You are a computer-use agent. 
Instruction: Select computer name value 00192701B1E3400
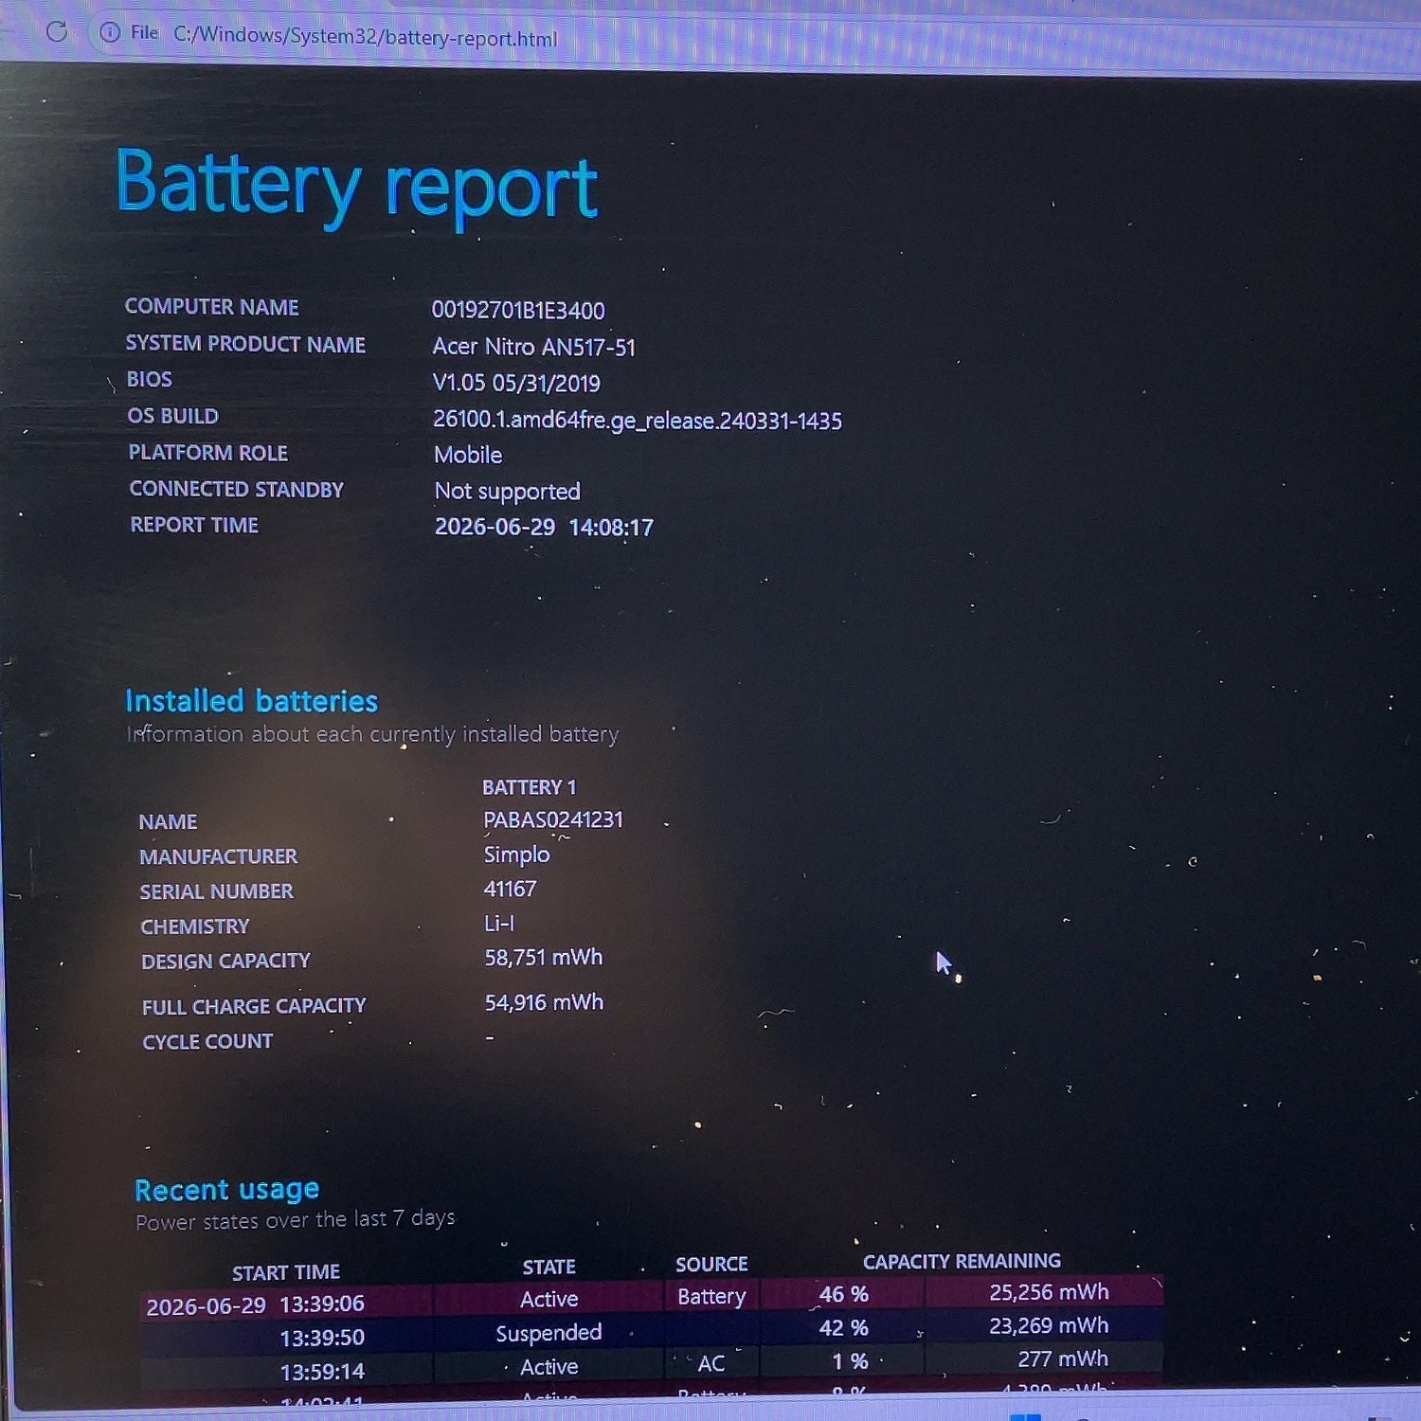tap(518, 310)
